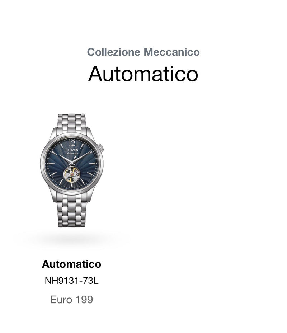The height and width of the screenshot is (333, 287).
Task: Click the 6 o'clock marker below the open heart
Action: pos(72,185)
